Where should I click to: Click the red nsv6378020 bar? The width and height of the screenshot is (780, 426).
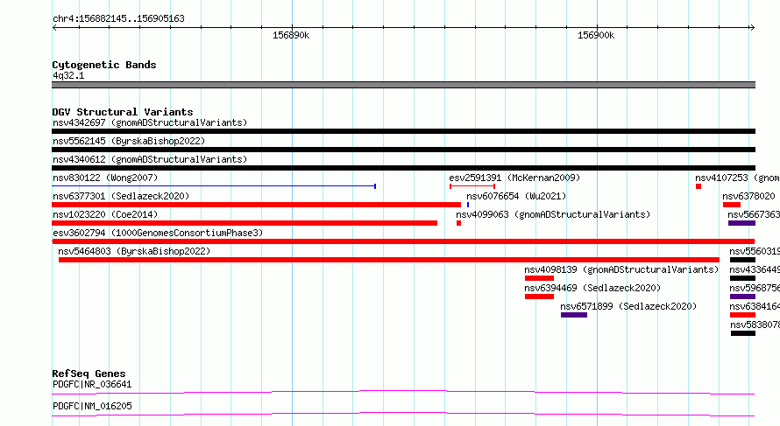732,205
